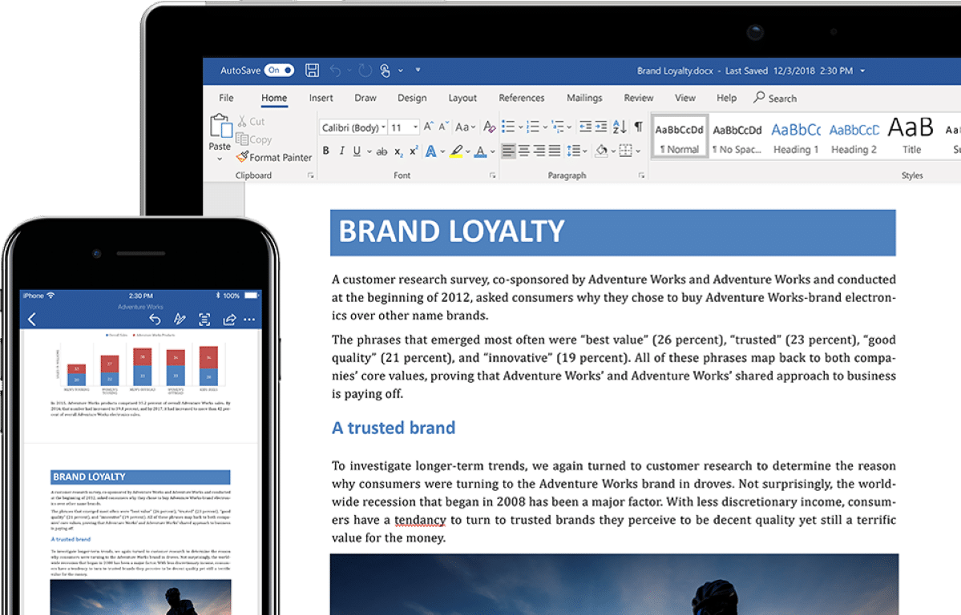
Task: Click the Save icon in title bar
Action: [313, 70]
